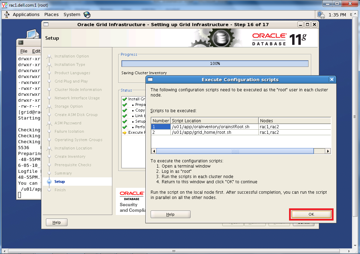Select Summary step
Viewport: 360px width, 254px height.
[x=63, y=173]
